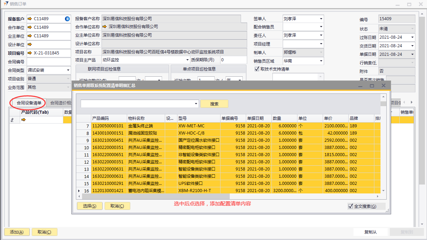This screenshot has height=240, width=427.
Task: Uncheck the 全文搜索 checkbox
Action: pos(350,206)
